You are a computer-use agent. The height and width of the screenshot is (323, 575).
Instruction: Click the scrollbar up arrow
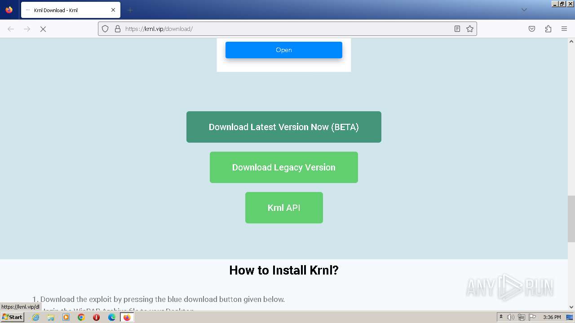[x=571, y=42]
